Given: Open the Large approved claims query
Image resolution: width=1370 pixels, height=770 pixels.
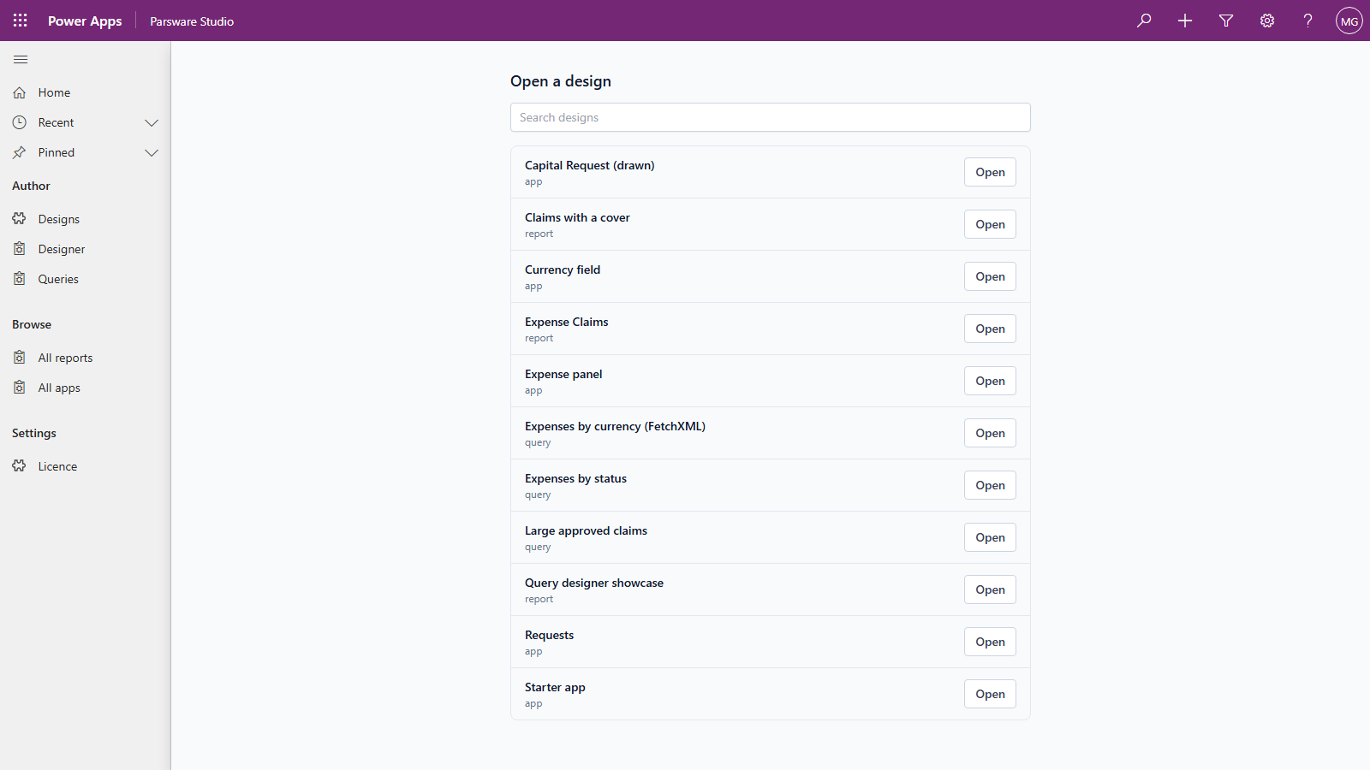Looking at the screenshot, I should click(x=990, y=537).
